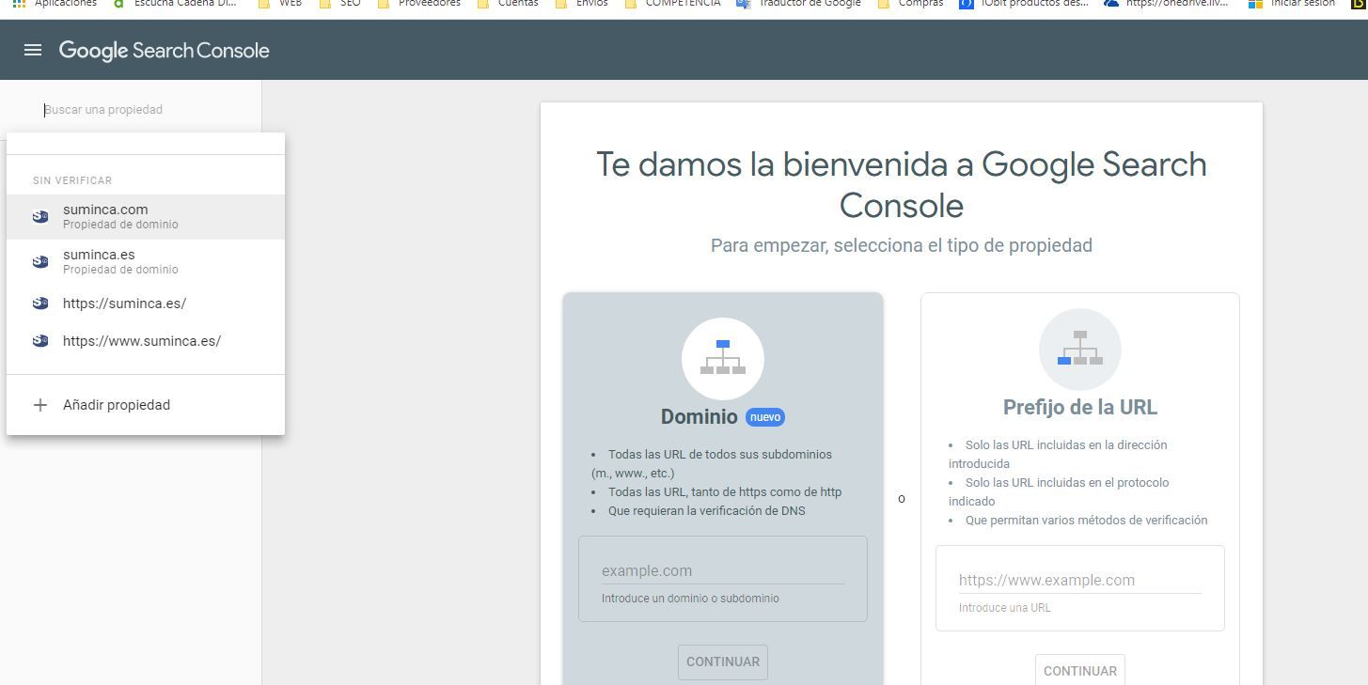Image resolution: width=1368 pixels, height=685 pixels.
Task: Open the Iniciar sesión bookmark
Action: coord(1293,4)
